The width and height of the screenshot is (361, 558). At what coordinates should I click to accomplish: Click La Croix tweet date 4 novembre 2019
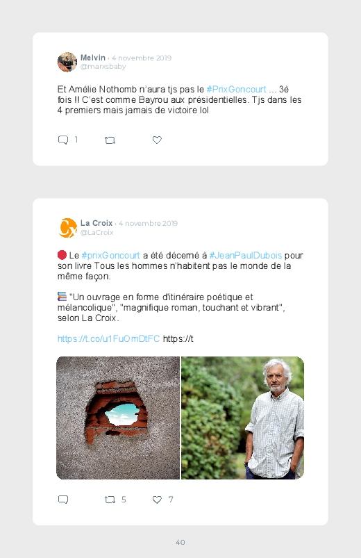(x=148, y=224)
